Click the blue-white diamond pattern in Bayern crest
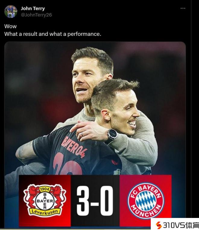Screen dimensions: 199x230 coord(146,201)
